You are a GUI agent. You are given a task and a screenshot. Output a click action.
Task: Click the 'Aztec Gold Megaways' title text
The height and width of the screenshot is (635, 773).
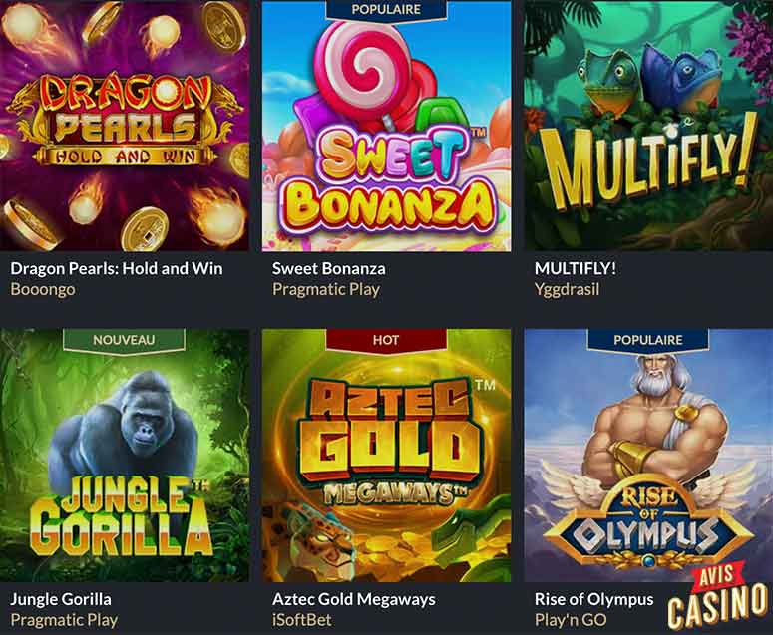(353, 599)
